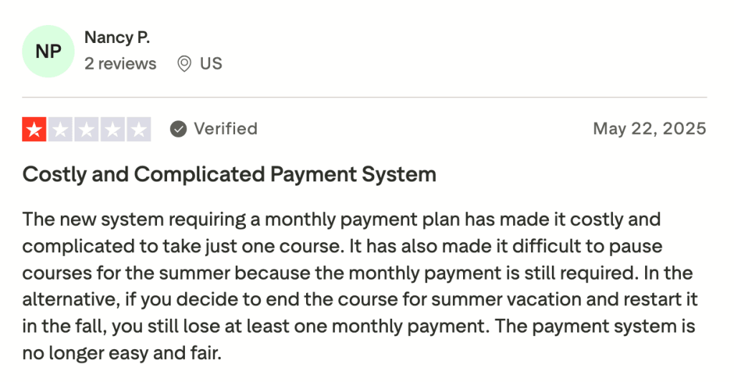Click the May 22, 2025 review date

pyautogui.click(x=649, y=129)
